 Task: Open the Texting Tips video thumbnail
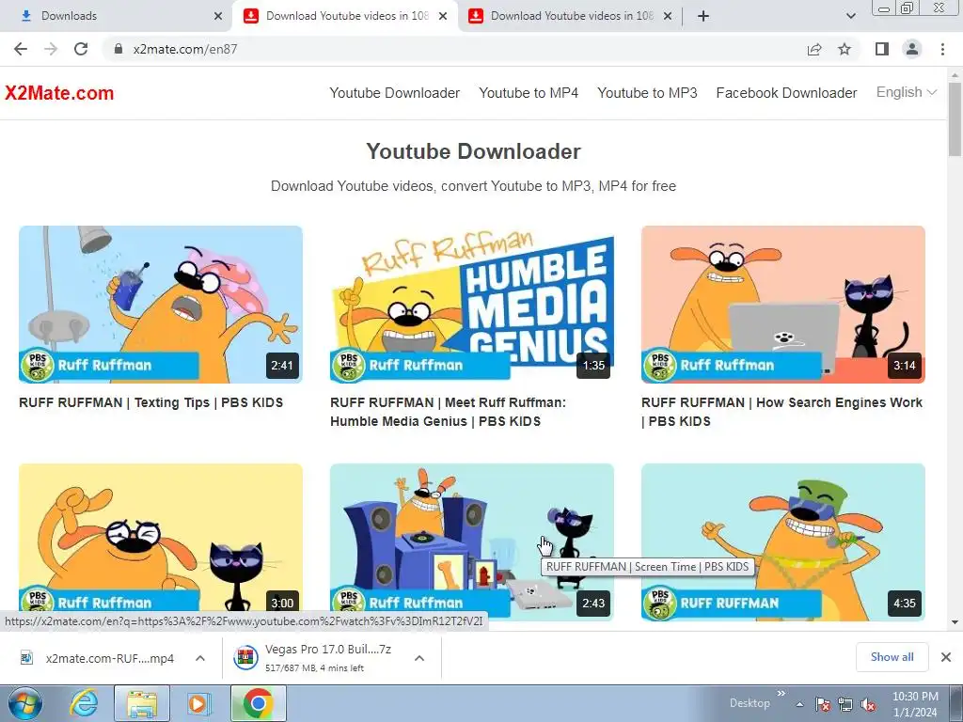(160, 305)
